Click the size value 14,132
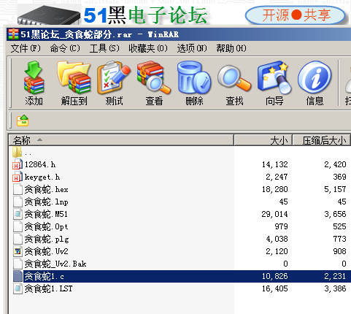Image resolution: width=351 pixels, height=314 pixels. [x=275, y=164]
